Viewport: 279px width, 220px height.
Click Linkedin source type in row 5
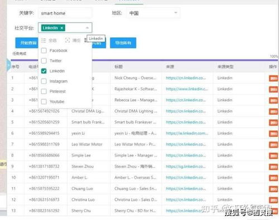[225, 122]
